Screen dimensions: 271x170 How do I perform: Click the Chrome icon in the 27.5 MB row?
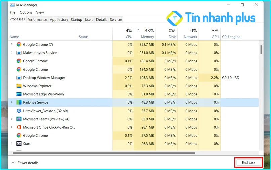(19, 136)
